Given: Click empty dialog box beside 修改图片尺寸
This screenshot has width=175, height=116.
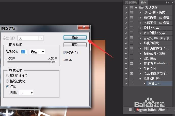Looking at the screenshot, I should click(x=132, y=79).
